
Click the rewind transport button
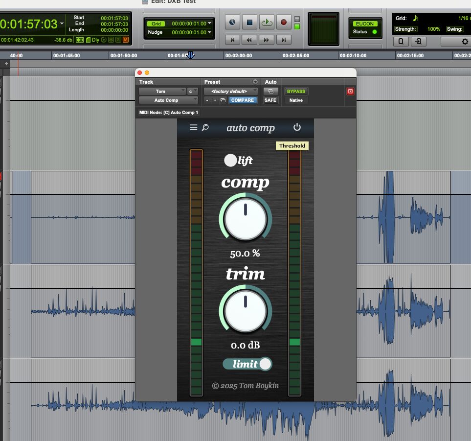[249, 40]
